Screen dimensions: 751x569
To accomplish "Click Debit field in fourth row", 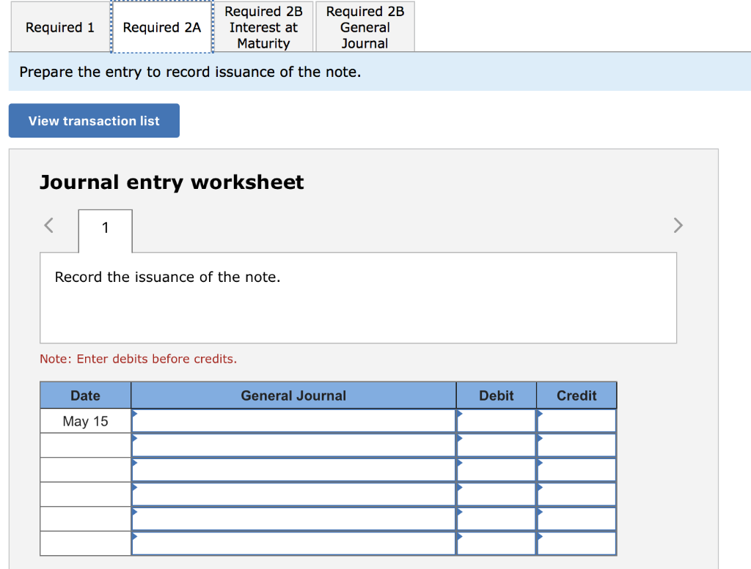I will point(497,494).
